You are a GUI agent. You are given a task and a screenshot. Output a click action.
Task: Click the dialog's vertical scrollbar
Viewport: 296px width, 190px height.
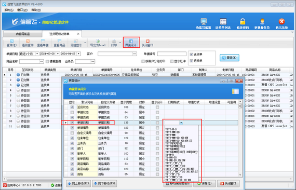[240, 138]
